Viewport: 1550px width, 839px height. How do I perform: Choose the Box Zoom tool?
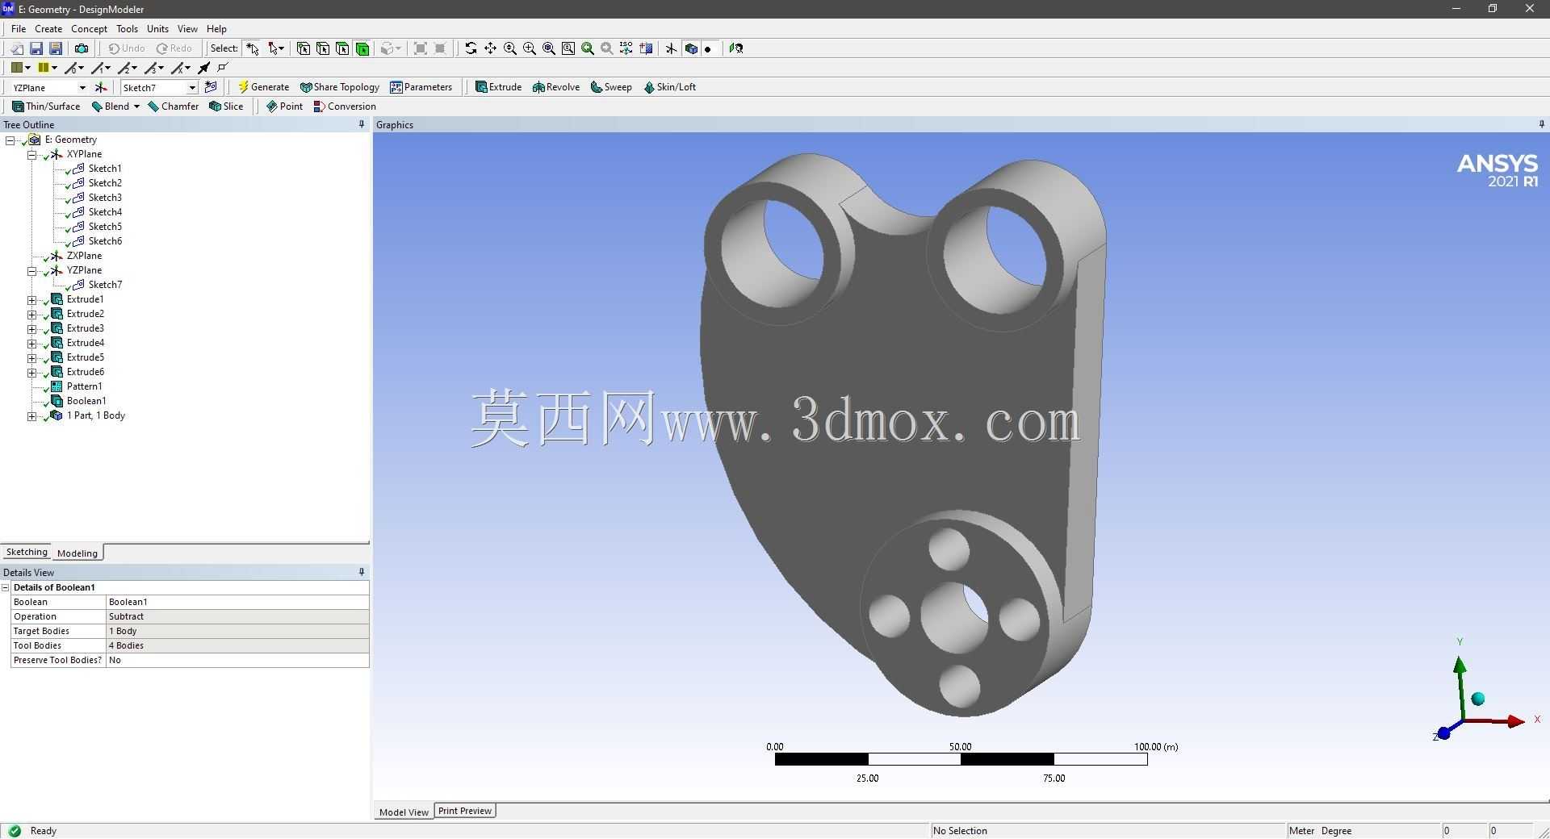click(x=530, y=48)
